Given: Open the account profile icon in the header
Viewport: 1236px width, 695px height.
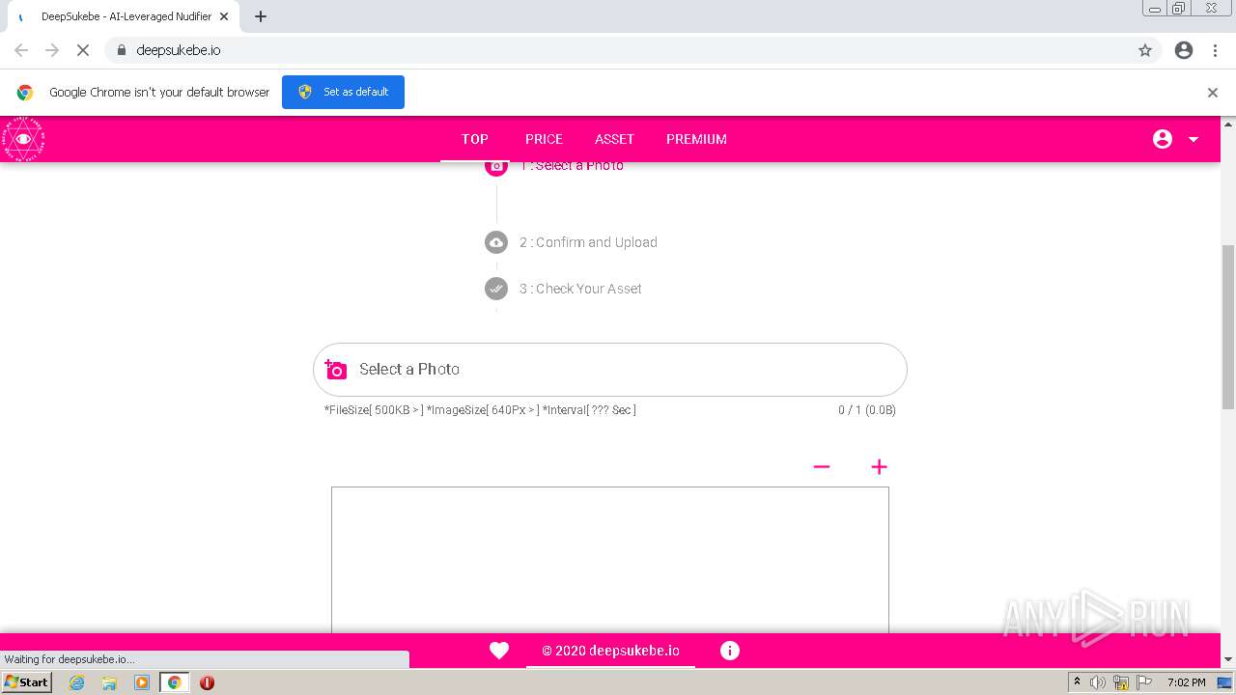Looking at the screenshot, I should coord(1163,139).
